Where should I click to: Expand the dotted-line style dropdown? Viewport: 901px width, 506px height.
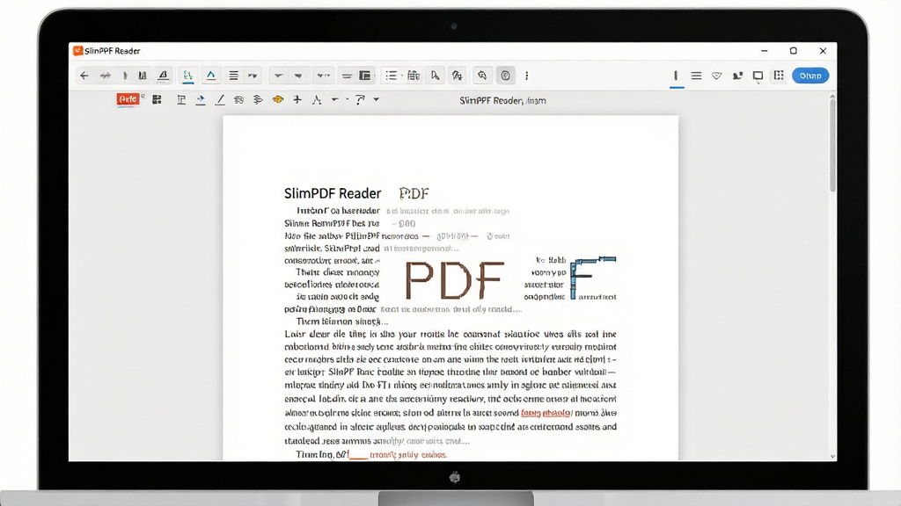pos(324,76)
